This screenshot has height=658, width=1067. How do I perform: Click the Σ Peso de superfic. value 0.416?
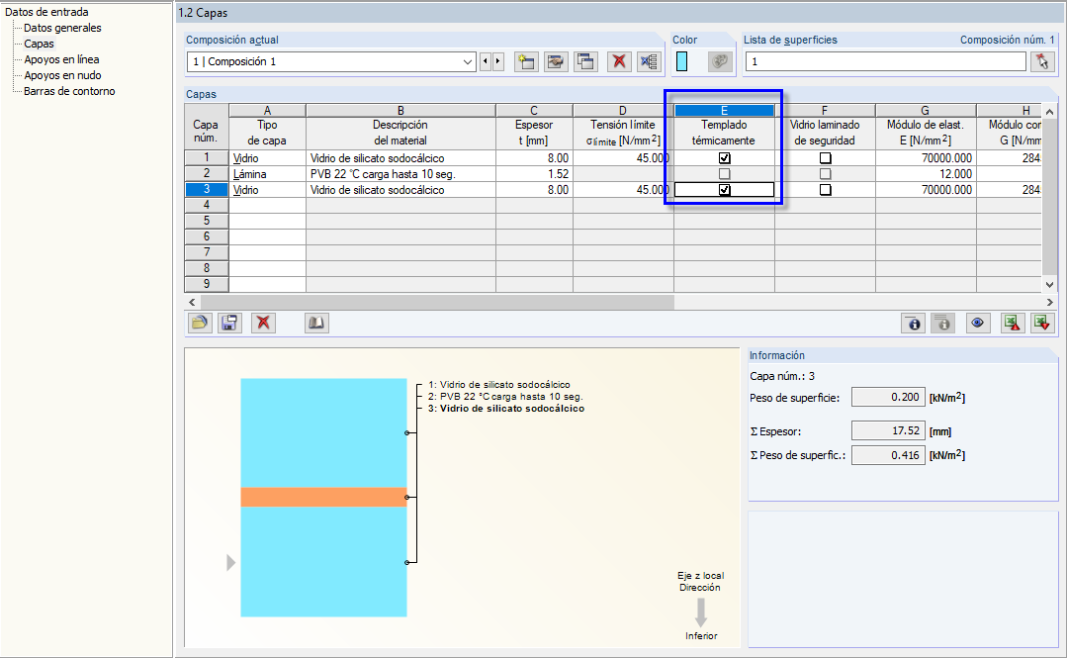tap(888, 455)
